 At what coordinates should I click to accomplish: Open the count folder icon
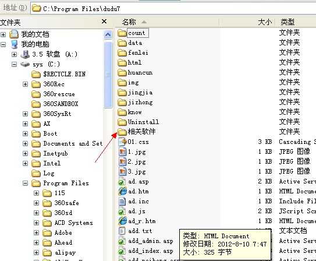[122, 33]
